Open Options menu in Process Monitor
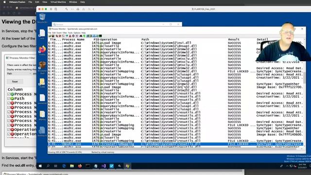This screenshot has width=311, height=175. [77, 33]
